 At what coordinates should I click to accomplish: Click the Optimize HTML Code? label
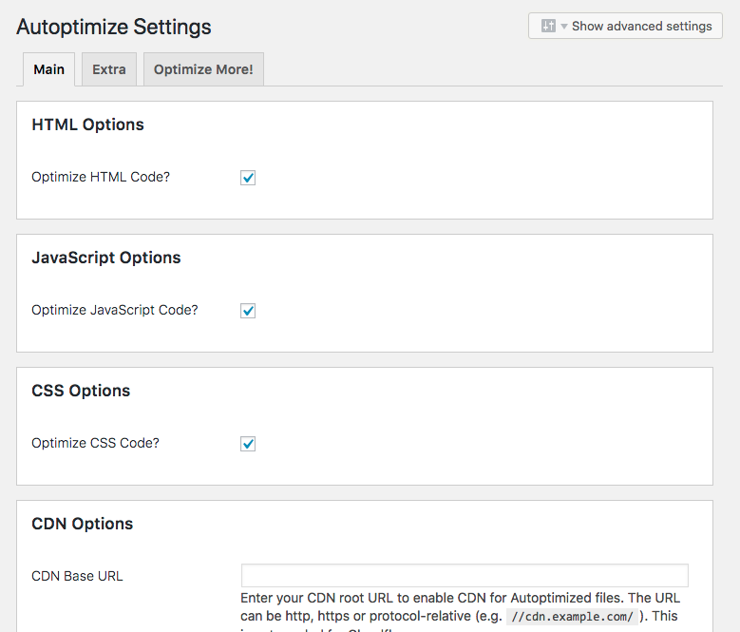click(x=101, y=177)
